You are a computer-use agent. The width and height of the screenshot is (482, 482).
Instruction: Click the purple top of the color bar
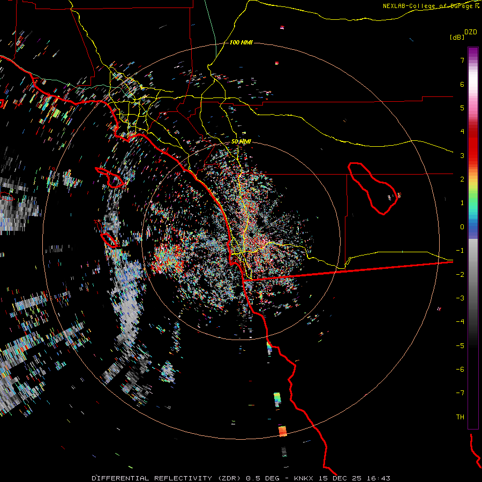(473, 53)
